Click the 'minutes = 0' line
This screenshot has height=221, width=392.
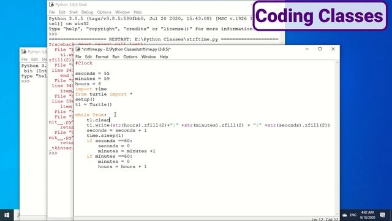(x=114, y=161)
